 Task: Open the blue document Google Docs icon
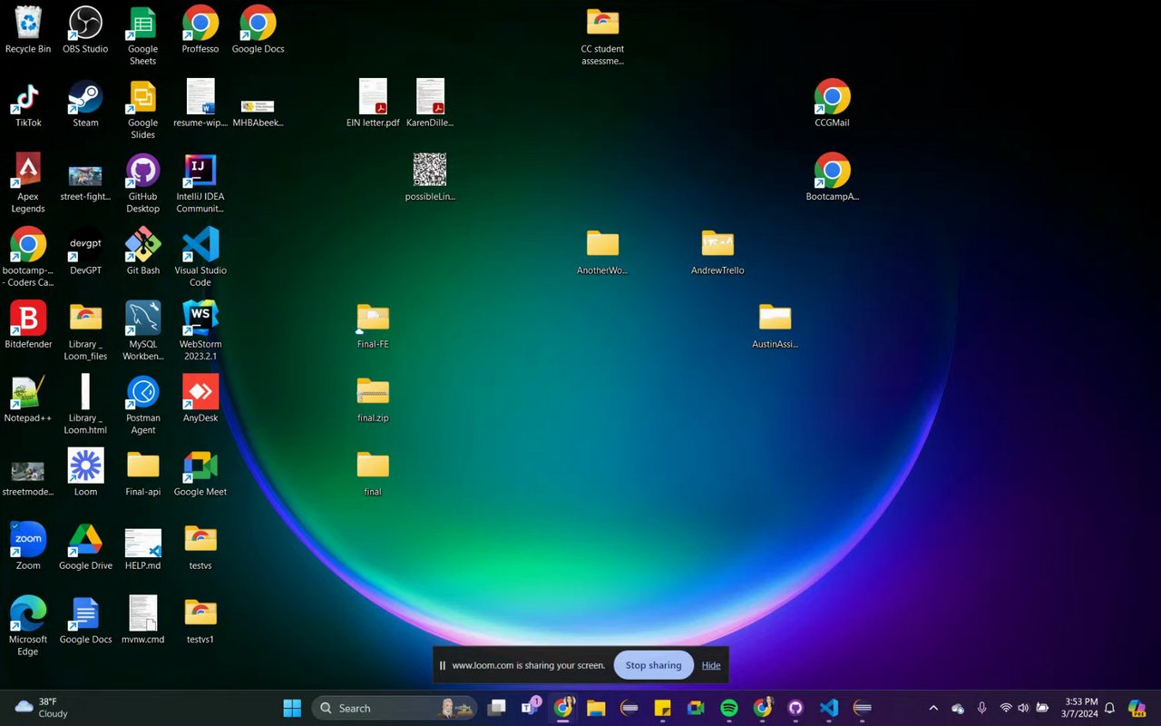85,620
